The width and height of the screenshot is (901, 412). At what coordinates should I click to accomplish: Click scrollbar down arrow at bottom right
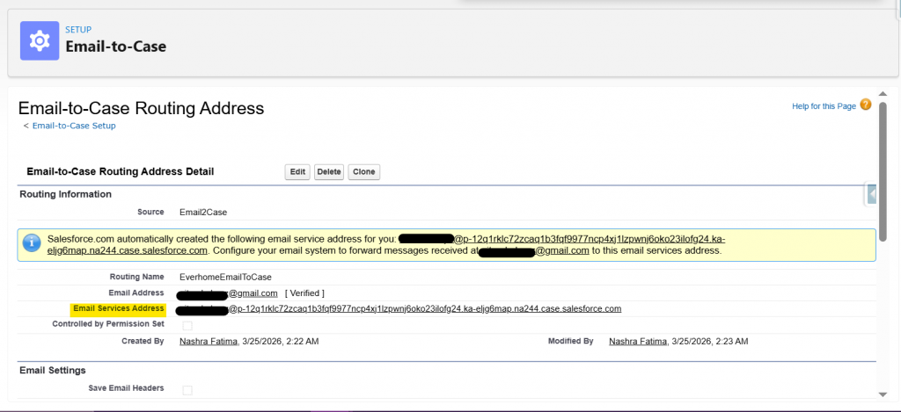883,394
